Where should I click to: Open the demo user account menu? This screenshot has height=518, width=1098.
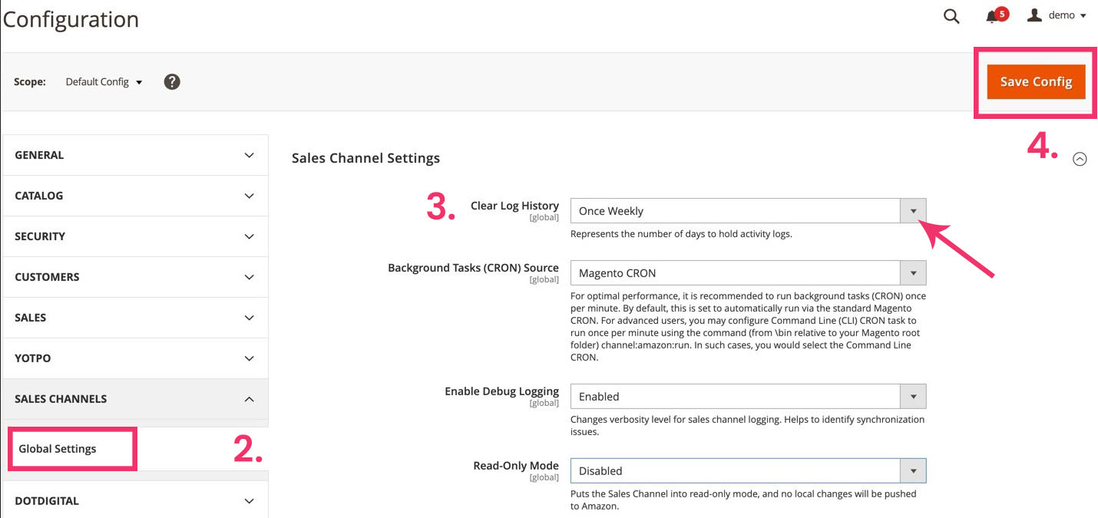click(x=1057, y=15)
